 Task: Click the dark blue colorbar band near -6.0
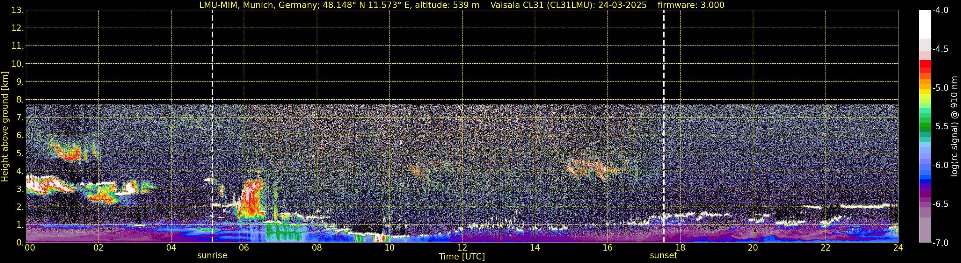click(x=925, y=181)
